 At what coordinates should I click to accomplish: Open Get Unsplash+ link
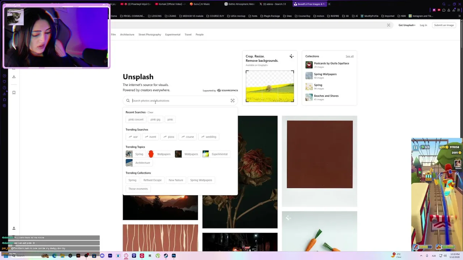(x=407, y=25)
